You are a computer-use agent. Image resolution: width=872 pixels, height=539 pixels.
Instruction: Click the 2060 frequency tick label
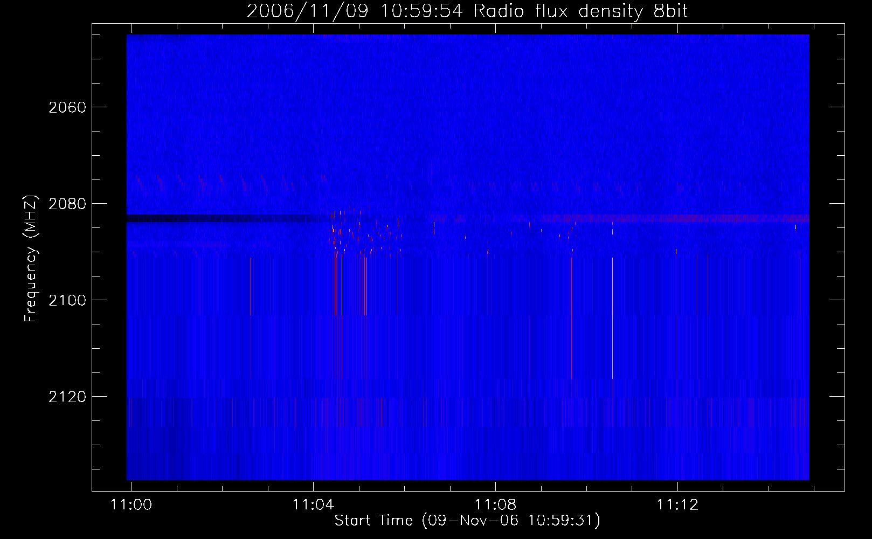click(x=67, y=107)
